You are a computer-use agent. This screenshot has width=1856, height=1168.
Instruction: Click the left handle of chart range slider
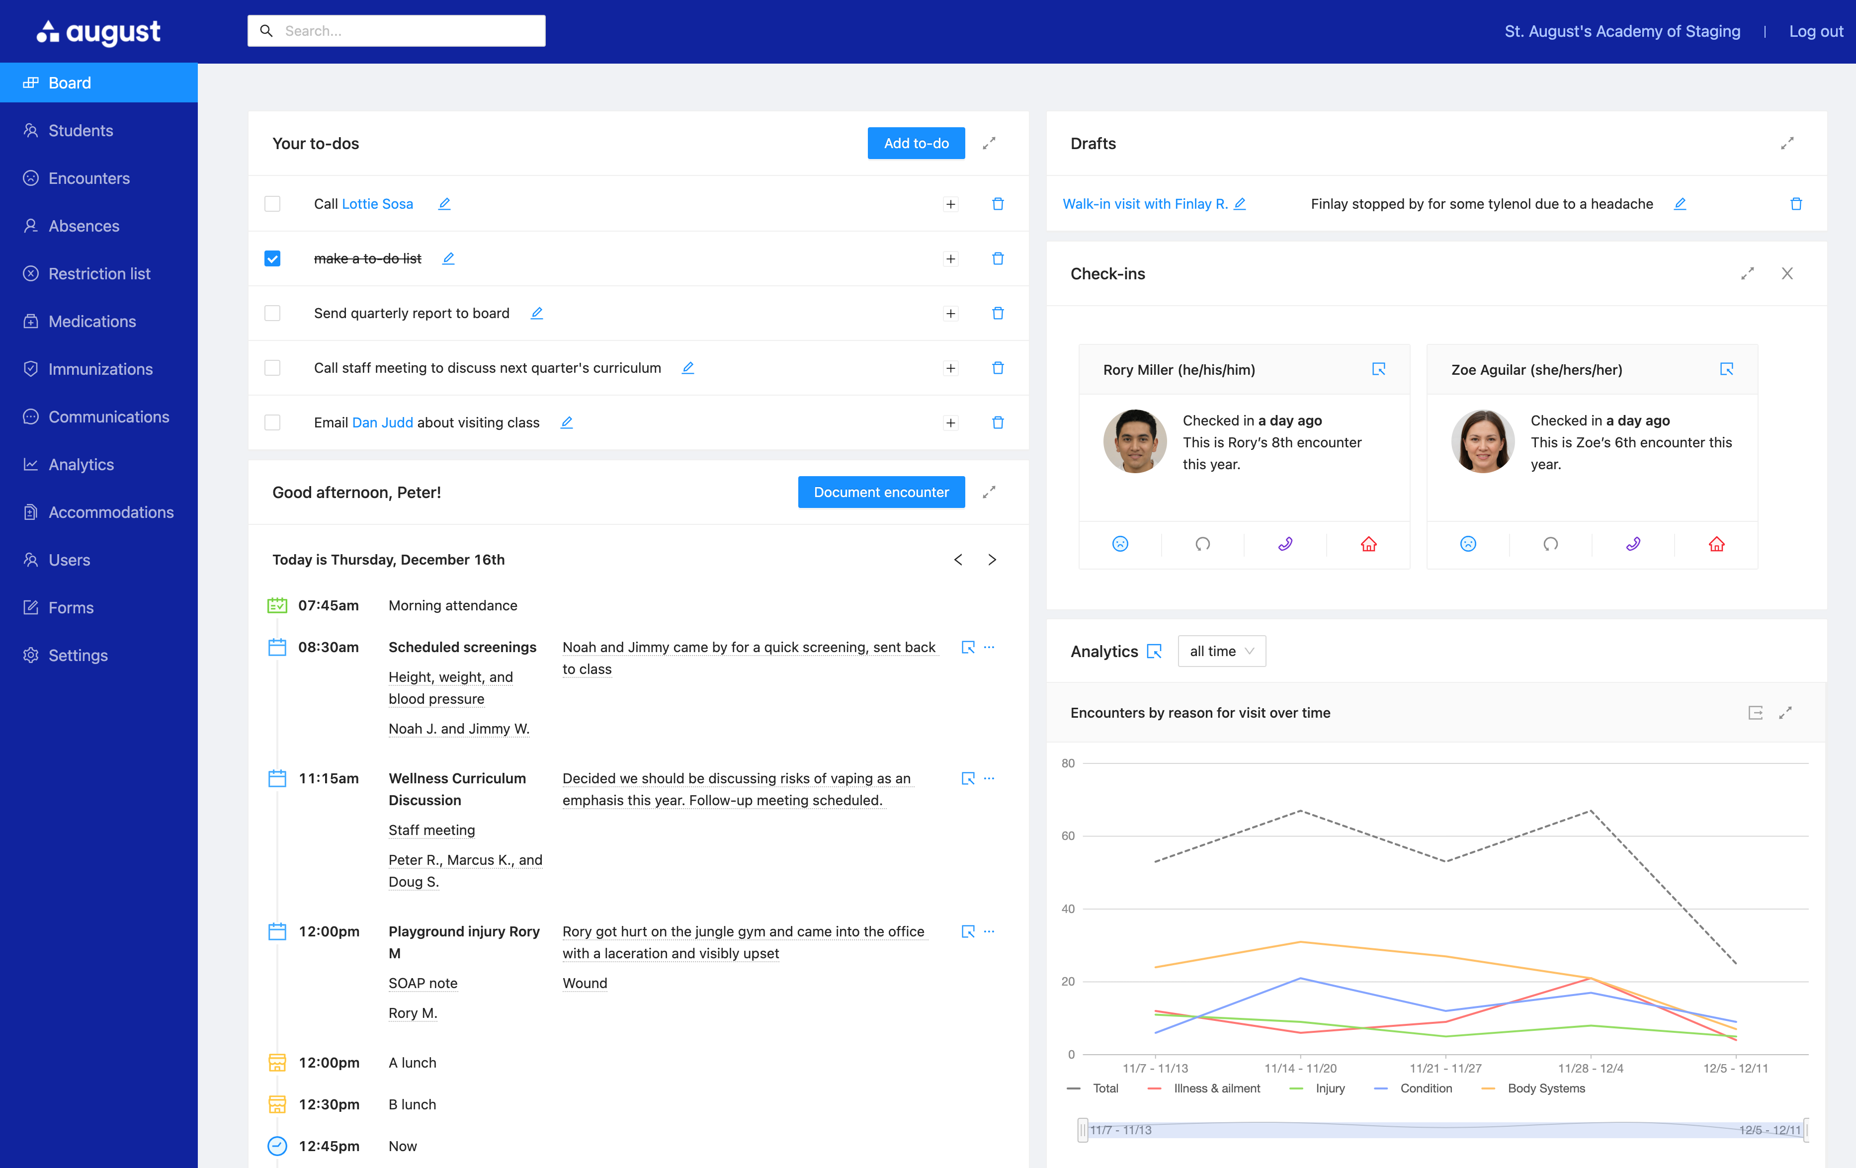[x=1082, y=1129]
